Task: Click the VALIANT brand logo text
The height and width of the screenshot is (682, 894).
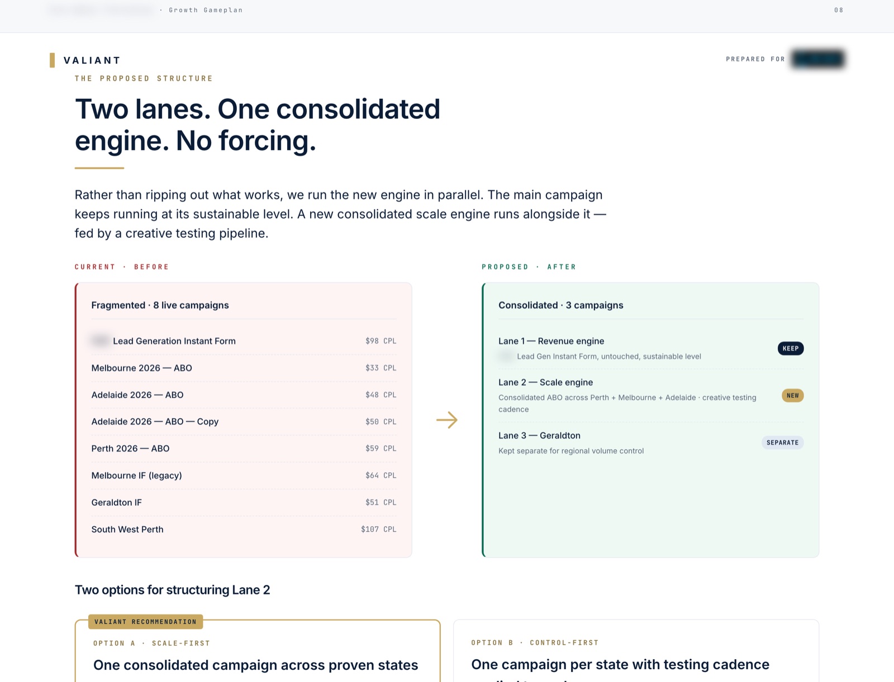Action: tap(92, 60)
